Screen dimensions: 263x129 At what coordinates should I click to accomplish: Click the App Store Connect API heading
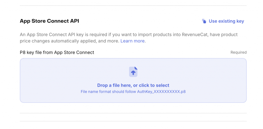[x=49, y=21]
